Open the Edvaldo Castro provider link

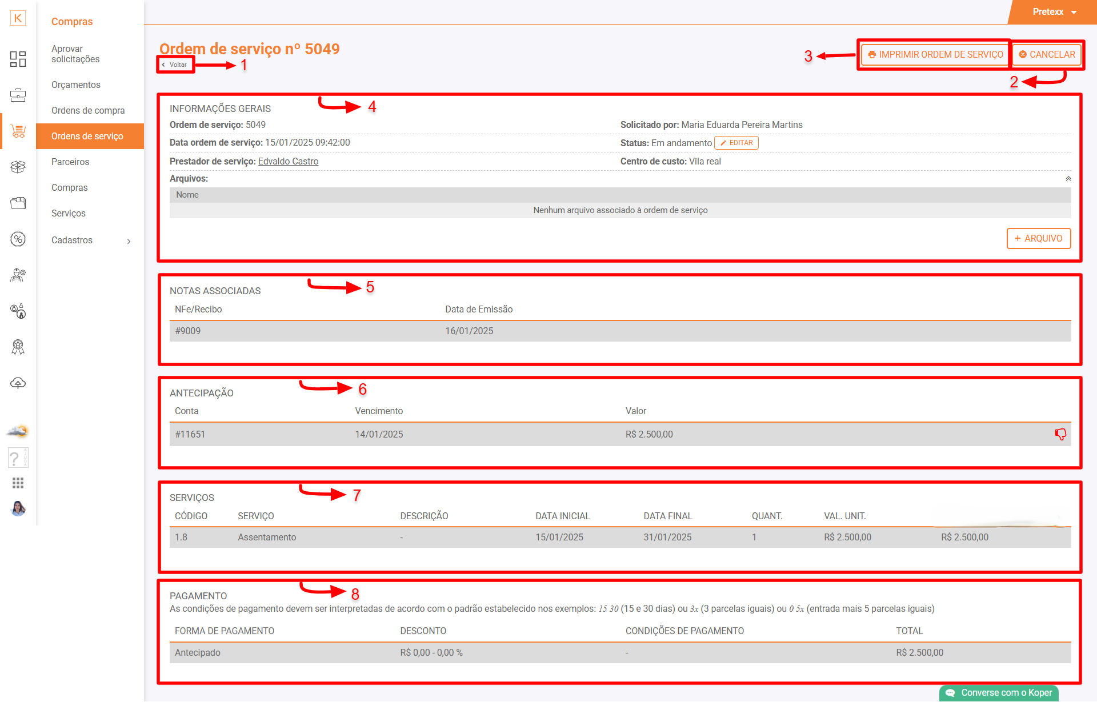pyautogui.click(x=288, y=162)
